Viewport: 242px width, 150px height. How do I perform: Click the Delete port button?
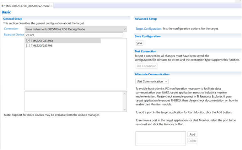pyautogui.click(x=192, y=141)
